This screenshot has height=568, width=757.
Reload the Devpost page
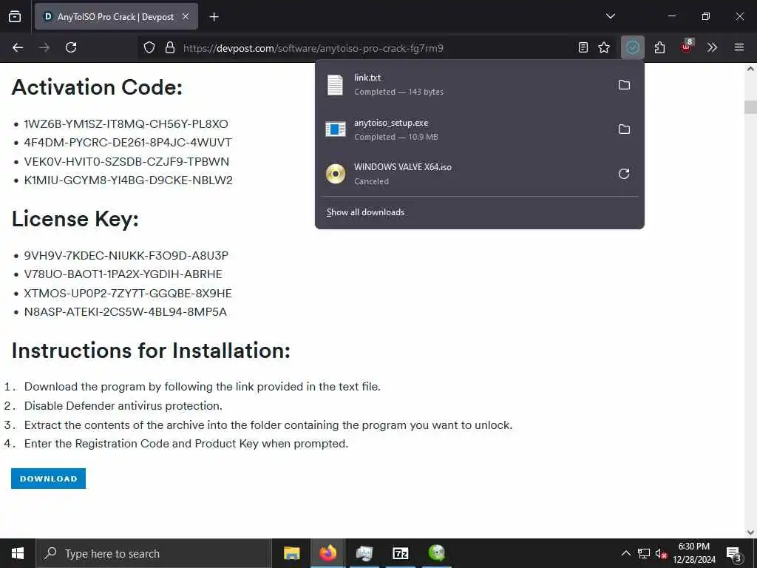71,47
